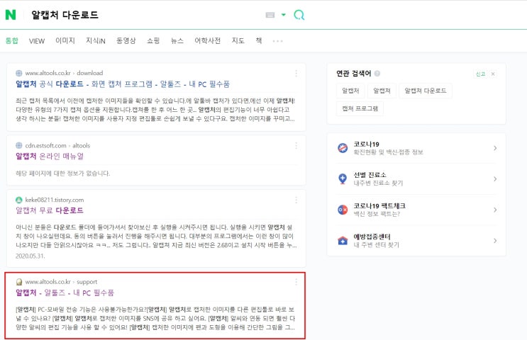
Task: Switch to the VIEW tab
Action: (37, 41)
